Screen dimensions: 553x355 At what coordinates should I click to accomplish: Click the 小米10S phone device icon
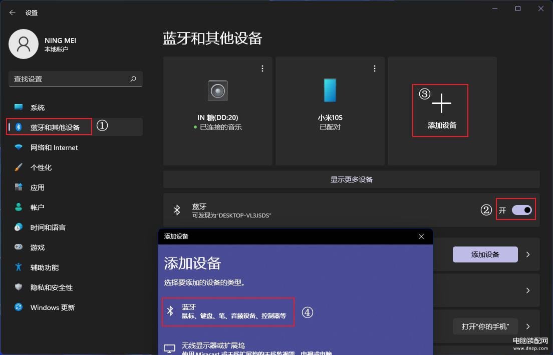point(330,90)
